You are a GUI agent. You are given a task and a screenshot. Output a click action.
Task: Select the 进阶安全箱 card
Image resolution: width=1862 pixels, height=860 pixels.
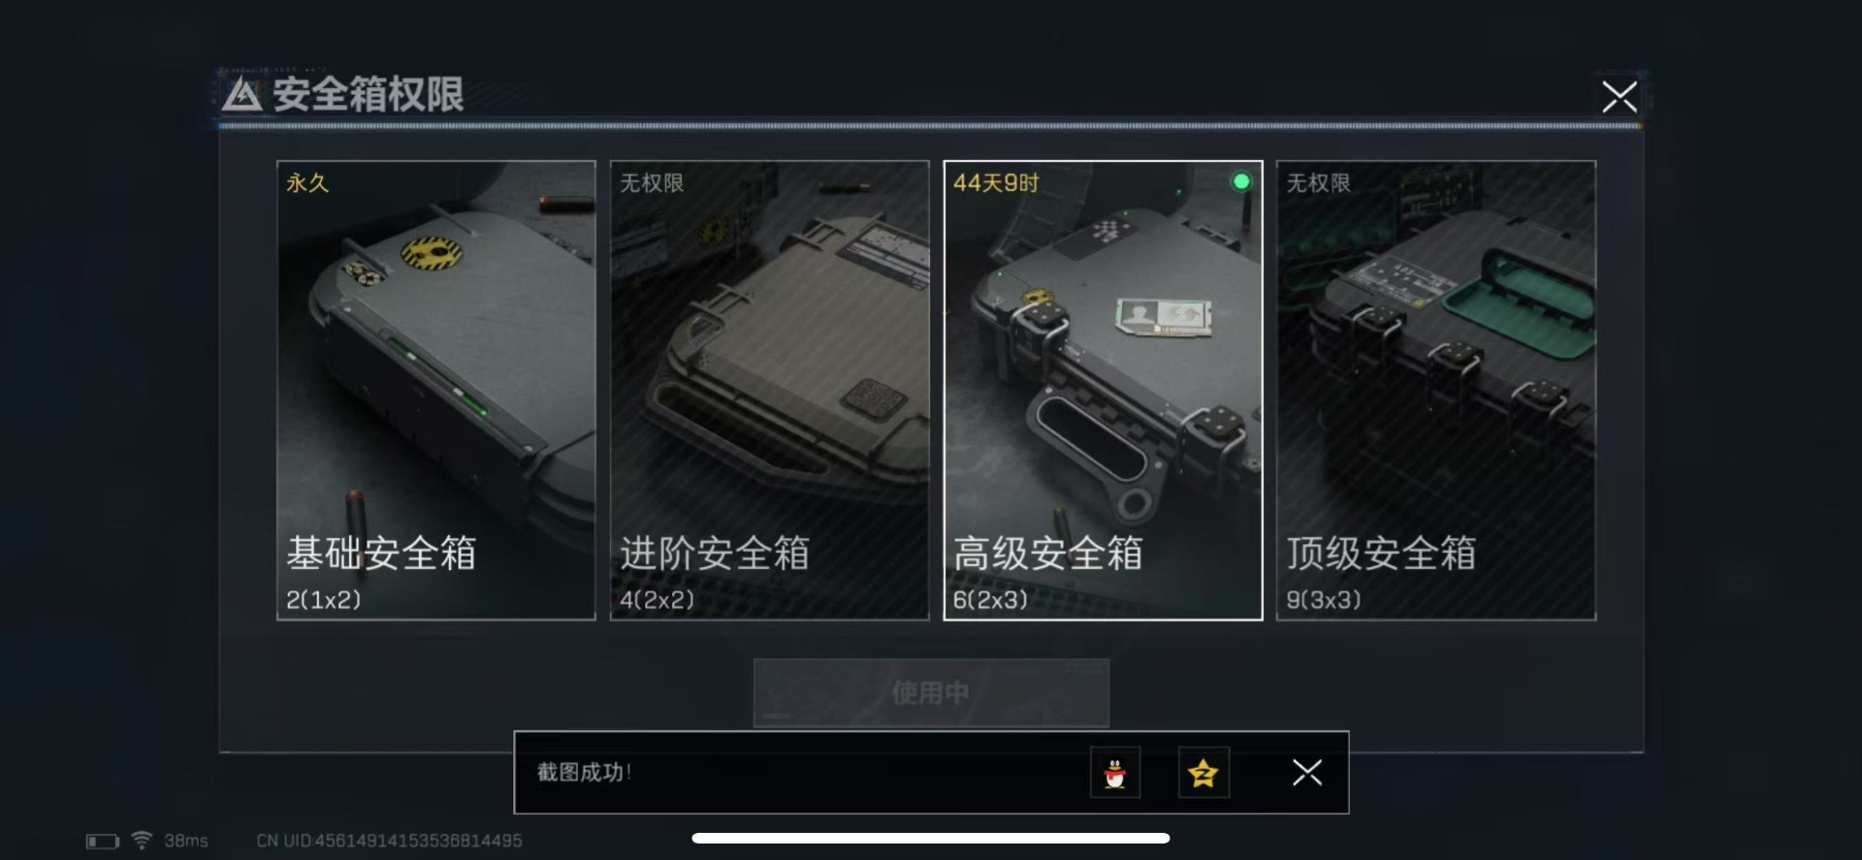tap(769, 390)
